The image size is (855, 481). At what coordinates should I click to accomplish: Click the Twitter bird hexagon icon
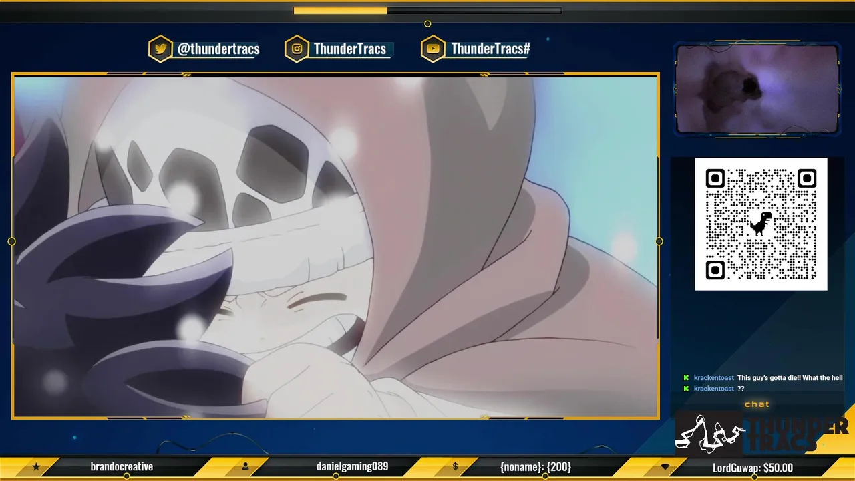click(160, 49)
